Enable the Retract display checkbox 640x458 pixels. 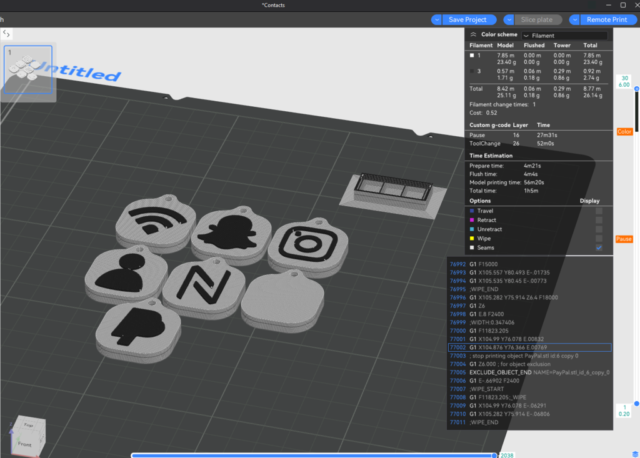point(599,220)
